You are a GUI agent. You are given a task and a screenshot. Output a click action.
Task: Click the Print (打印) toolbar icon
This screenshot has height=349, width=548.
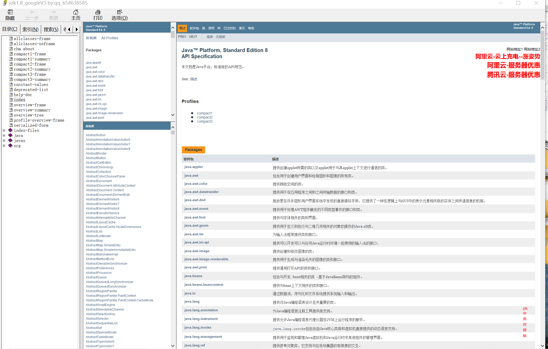coord(98,12)
